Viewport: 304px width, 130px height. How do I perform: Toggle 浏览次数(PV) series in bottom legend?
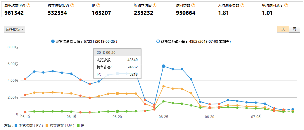click(x=29, y=126)
